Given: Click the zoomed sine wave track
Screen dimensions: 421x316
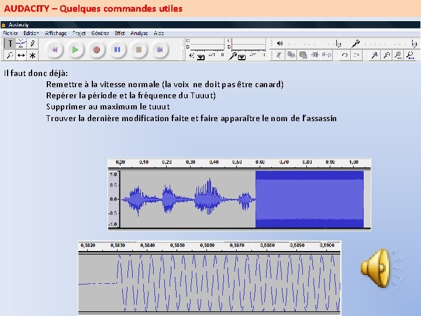Looking at the screenshot, I should point(209,283).
